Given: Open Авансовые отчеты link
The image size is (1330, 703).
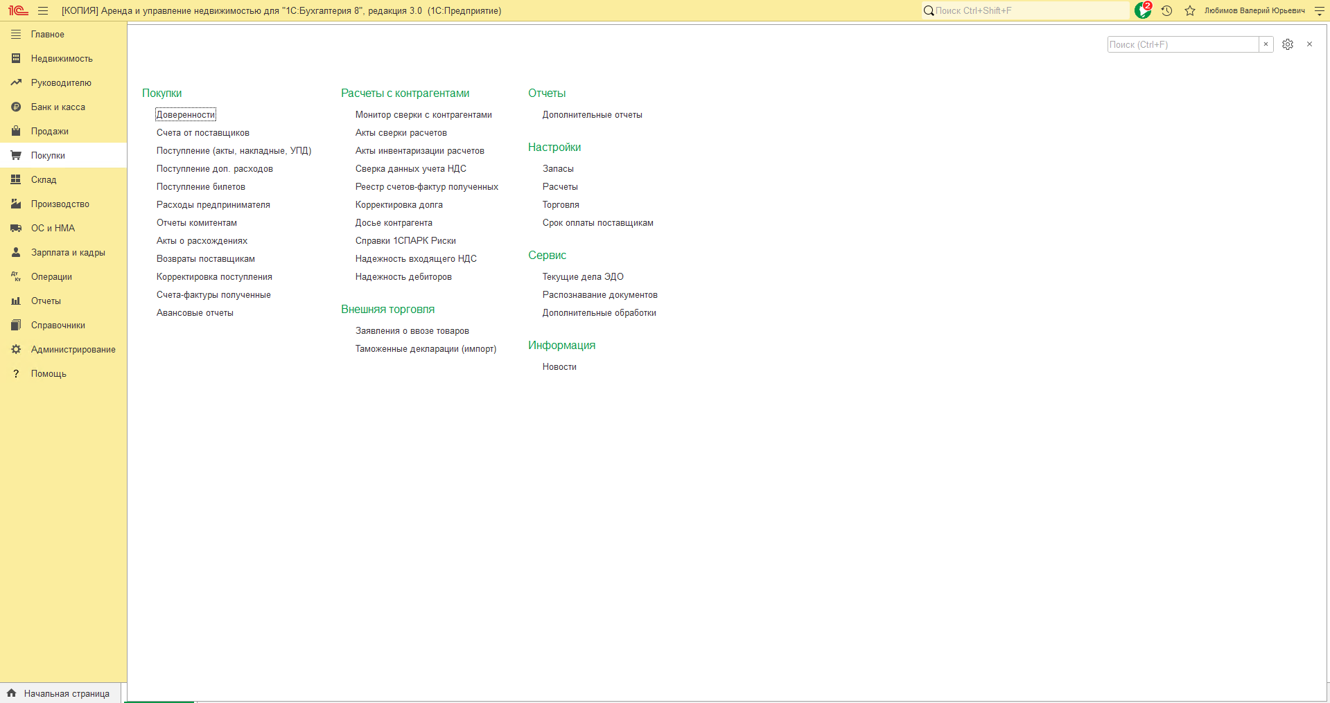Looking at the screenshot, I should pyautogui.click(x=195, y=313).
